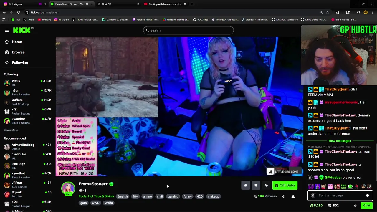Click the sparkle icon button
The image size is (377, 212).
266,185
